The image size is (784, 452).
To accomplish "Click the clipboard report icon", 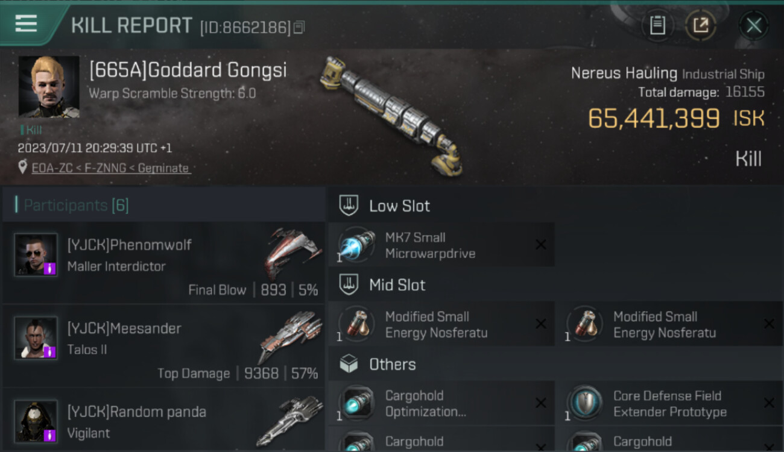I will pyautogui.click(x=657, y=25).
